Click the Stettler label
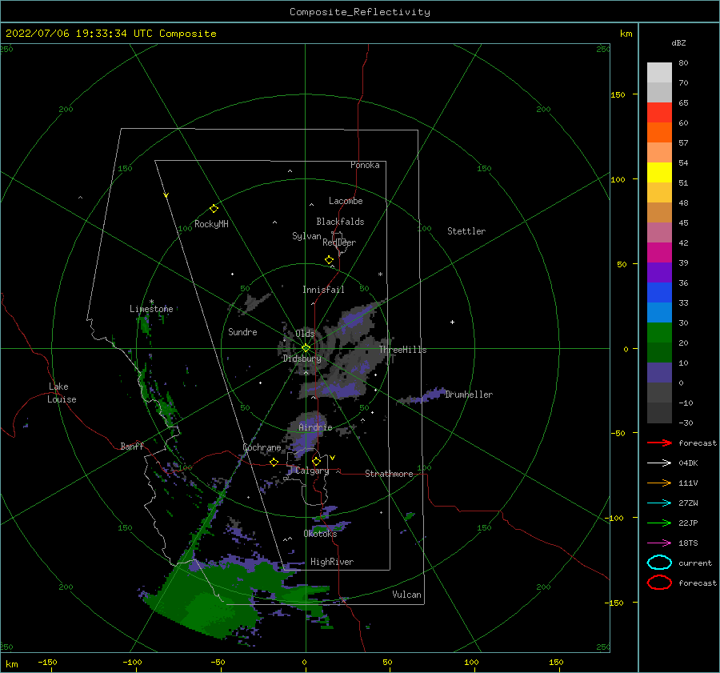Viewport: 720px width, 673px height. click(466, 231)
